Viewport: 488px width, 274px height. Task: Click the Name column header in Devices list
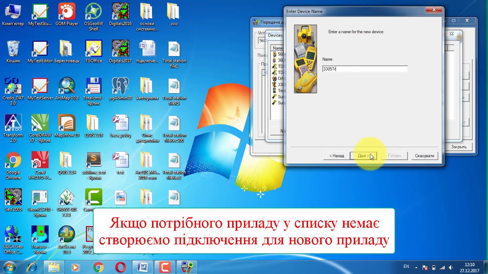coord(278,48)
